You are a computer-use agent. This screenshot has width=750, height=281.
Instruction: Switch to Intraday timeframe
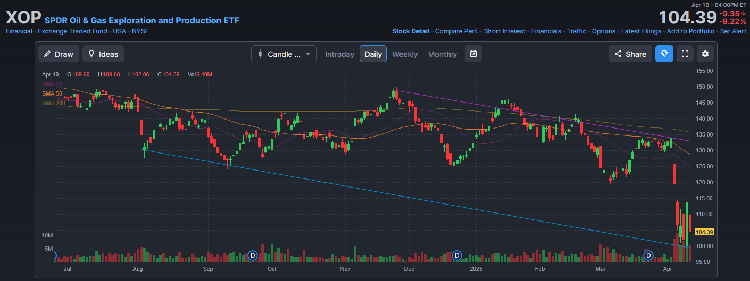pos(339,54)
